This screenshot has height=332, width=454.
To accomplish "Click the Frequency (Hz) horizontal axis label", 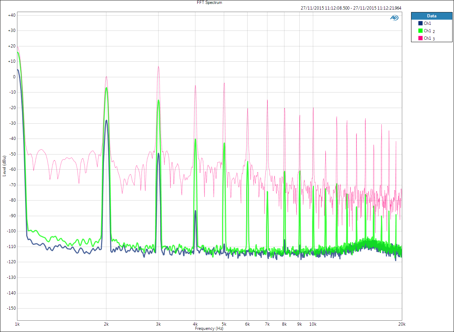I will click(x=209, y=328).
